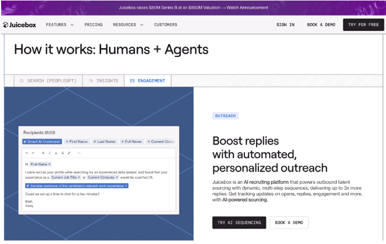The image size is (386, 244).
Task: Remove the Current Job Title token
Action: 79,177
